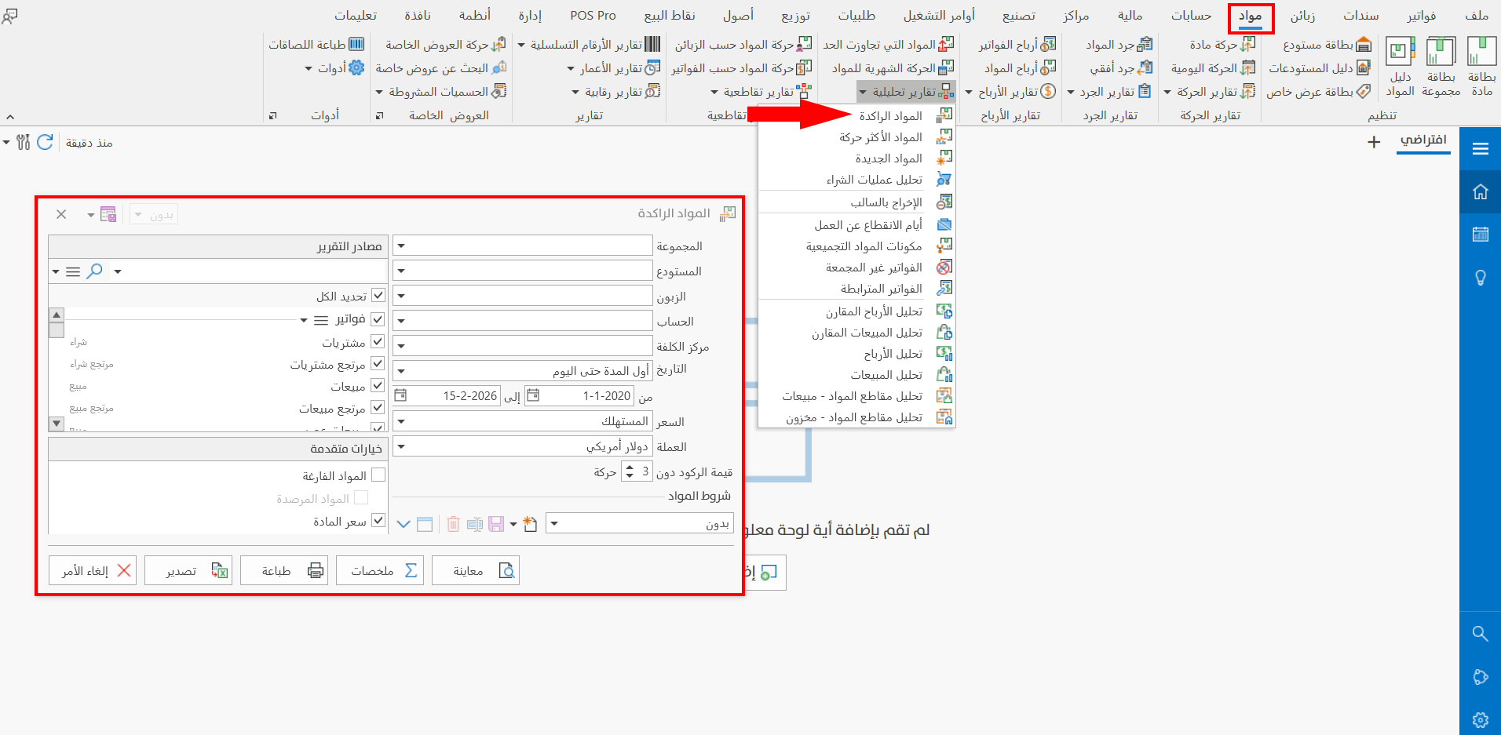Expand the التاريخ dropdown with أول المدة حتى اليوم
This screenshot has height=735, width=1501.
tap(401, 370)
